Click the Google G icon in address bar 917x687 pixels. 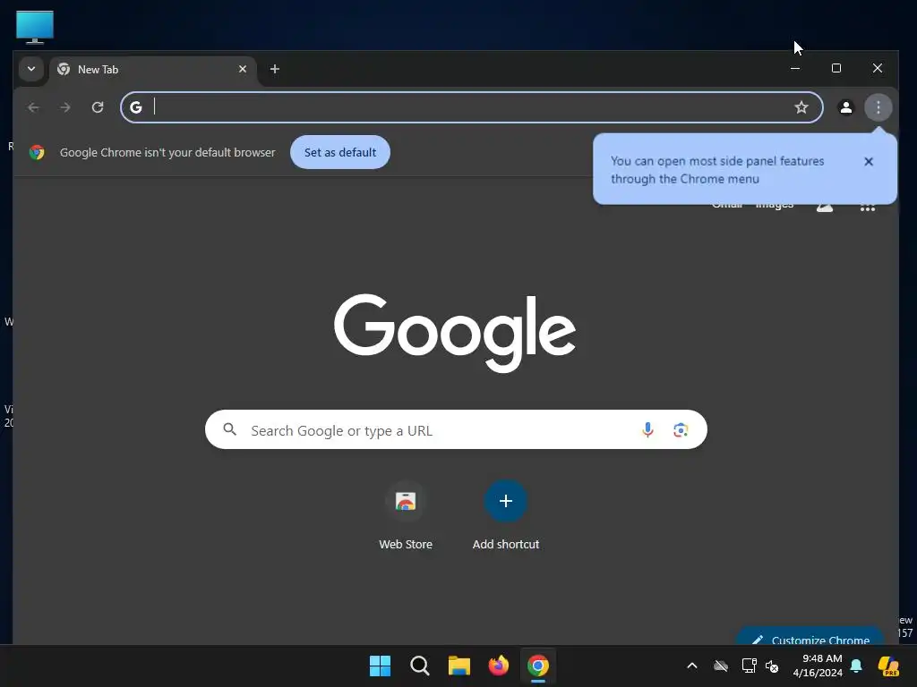(x=136, y=107)
